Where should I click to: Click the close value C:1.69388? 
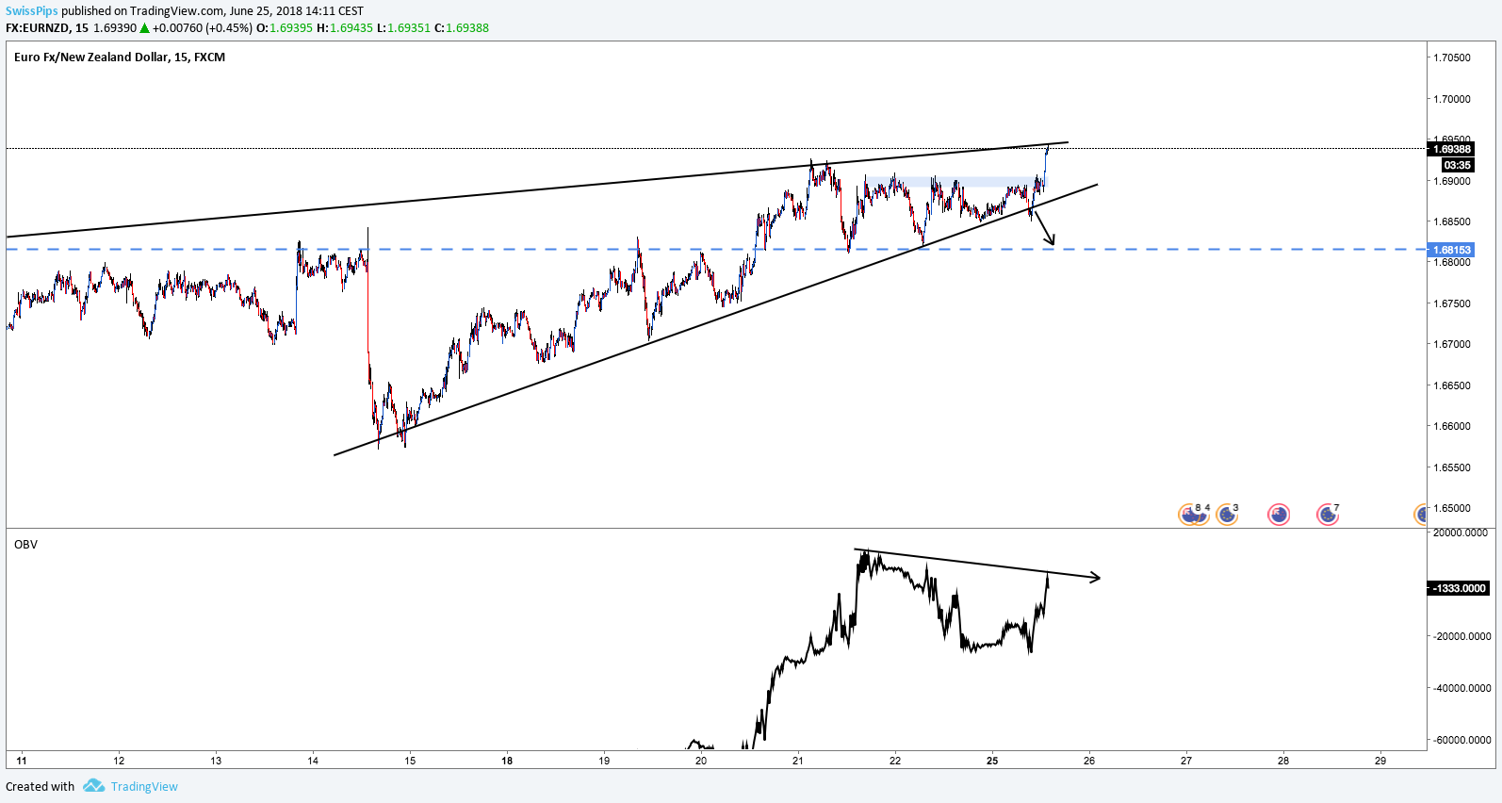coord(462,28)
